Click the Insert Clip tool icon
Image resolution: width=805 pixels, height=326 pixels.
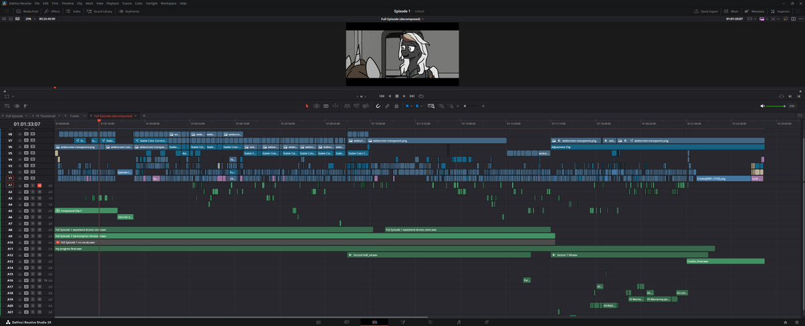347,106
